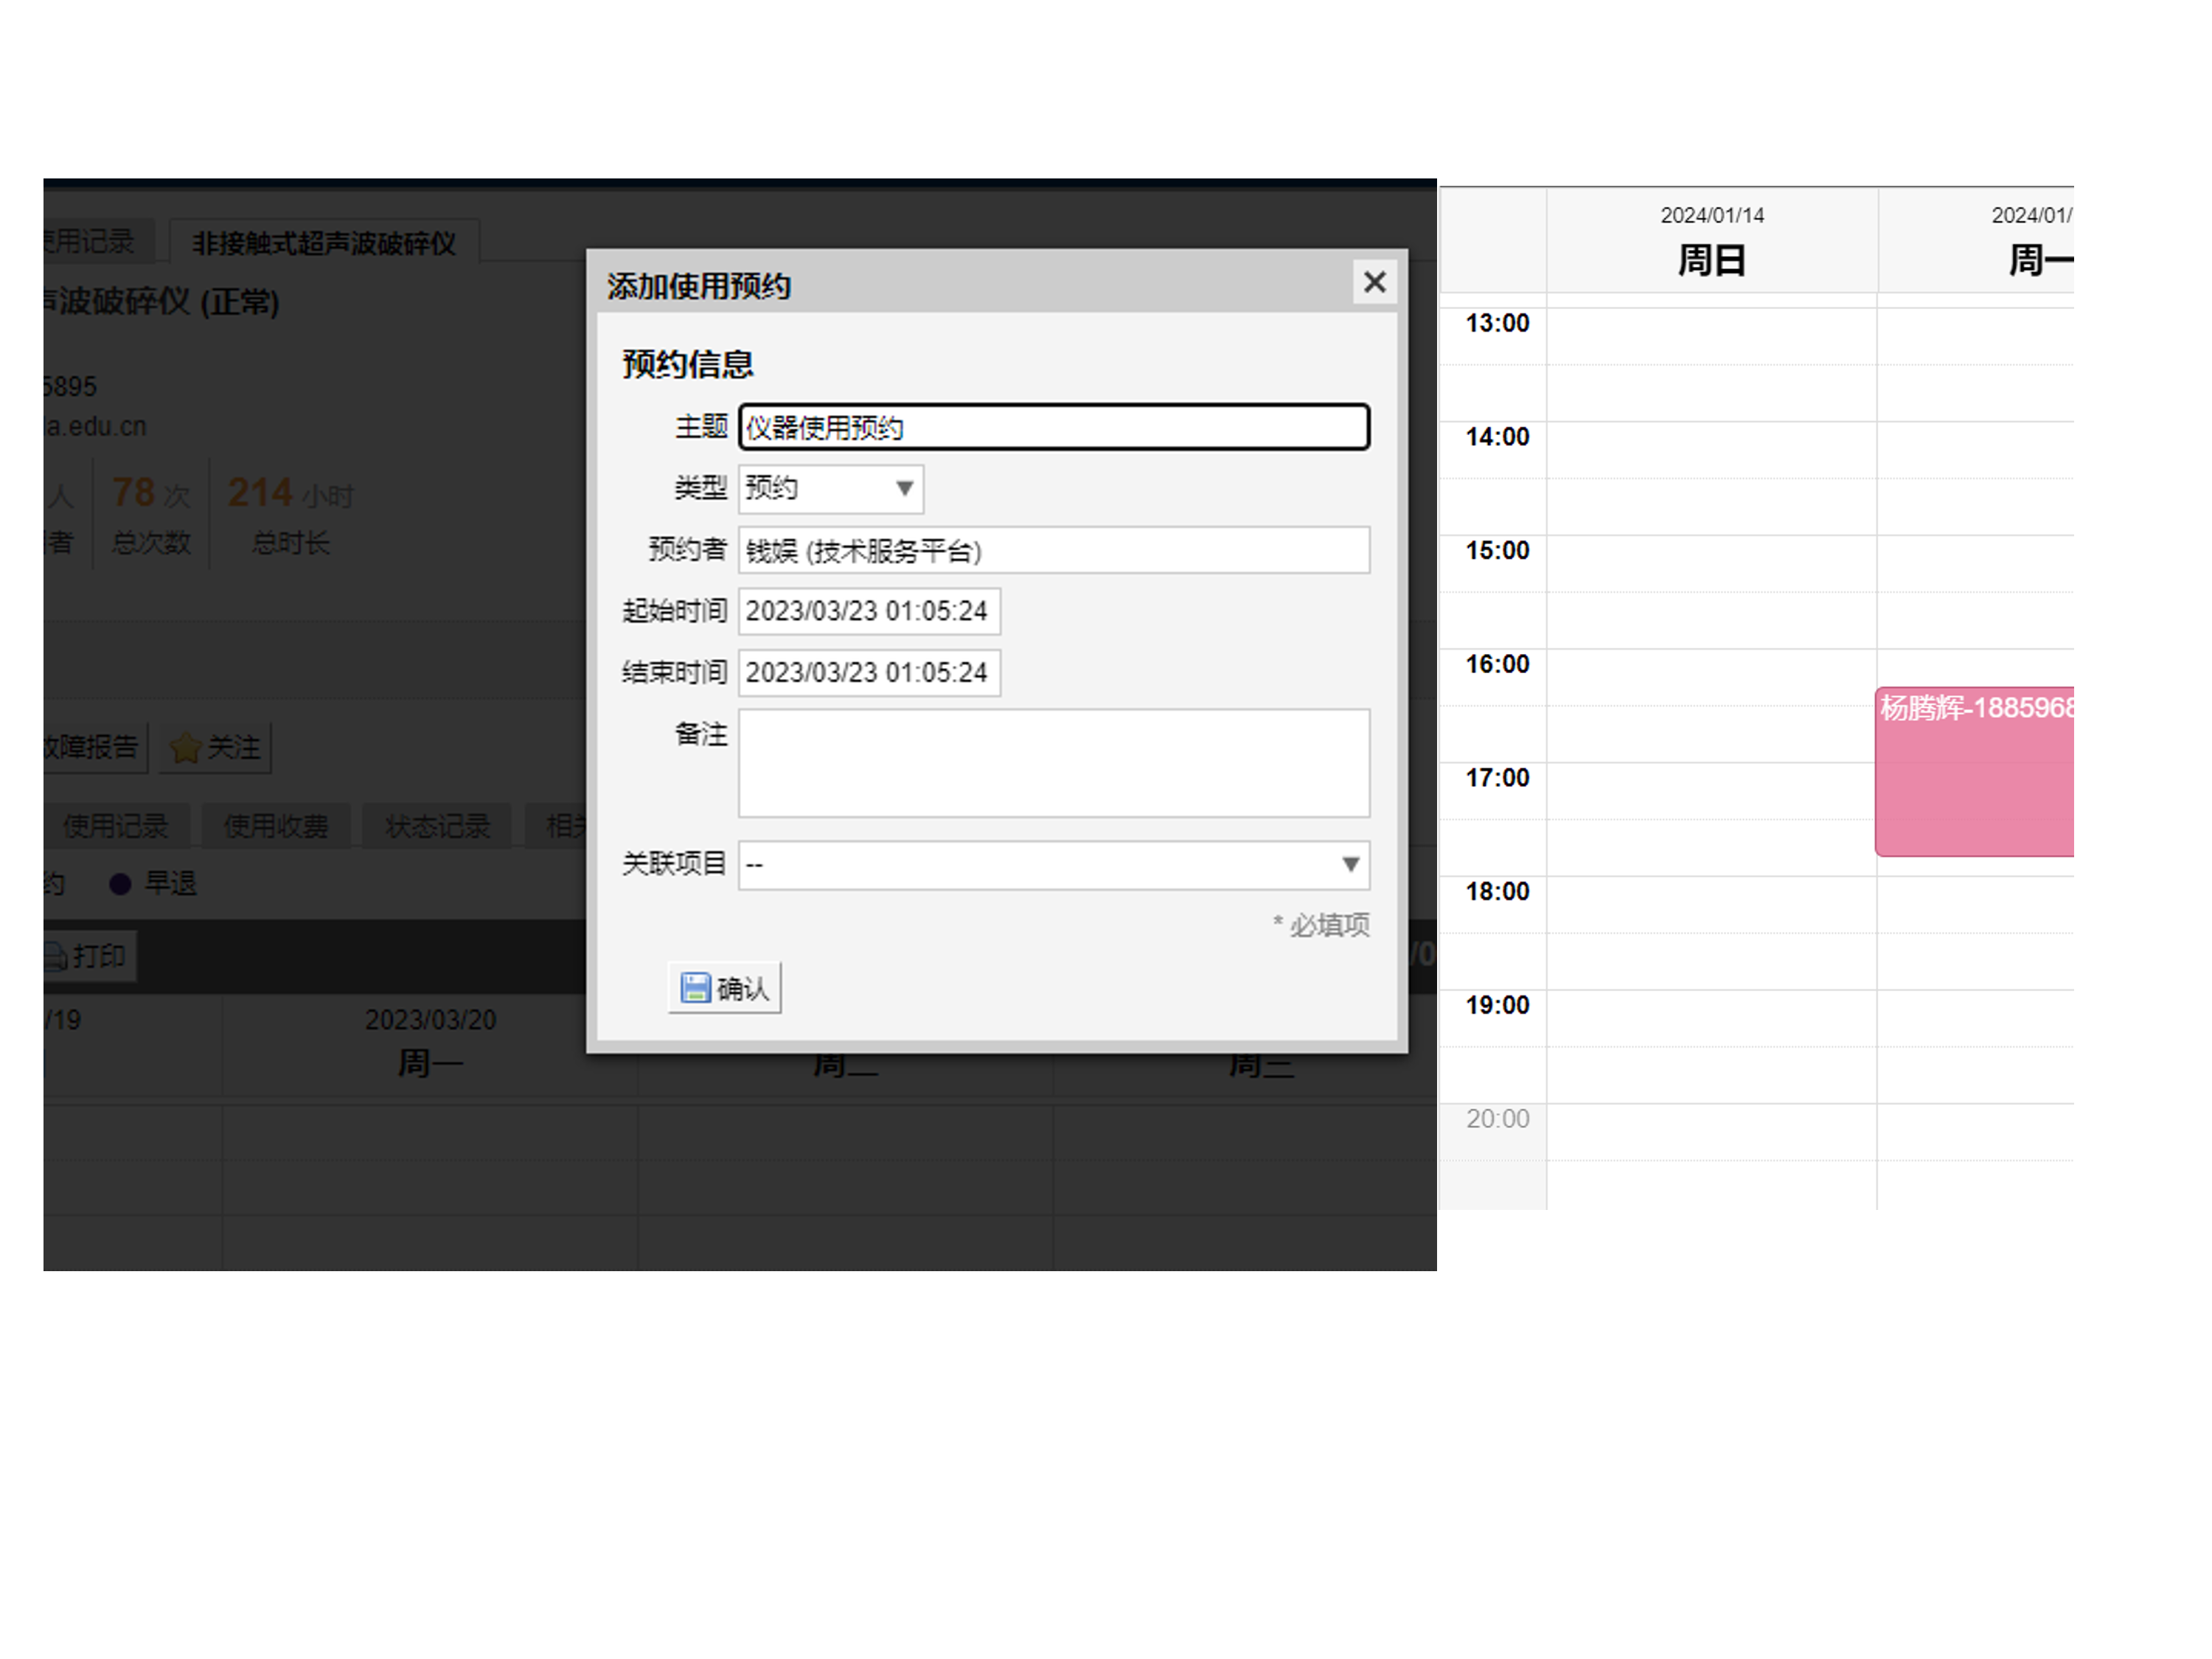Click the 预约者 field with 钱娱
This screenshot has width=2212, height=1659.
[x=1054, y=550]
